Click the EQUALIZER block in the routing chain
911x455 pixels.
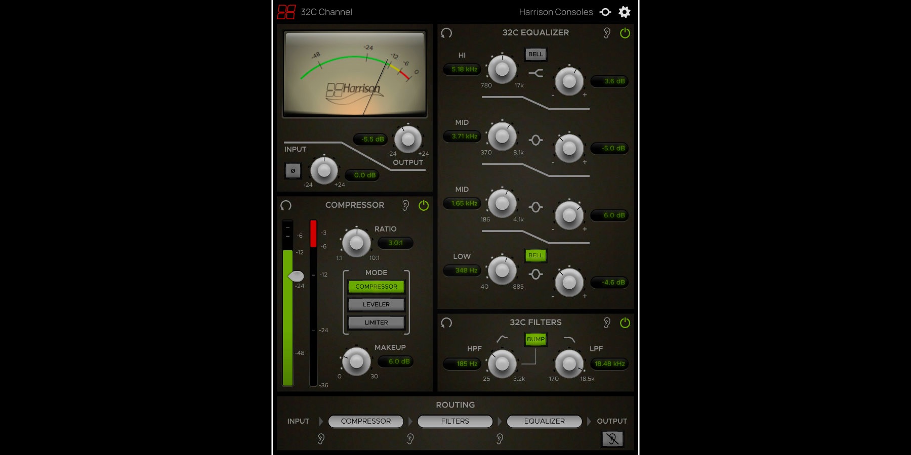tap(544, 421)
